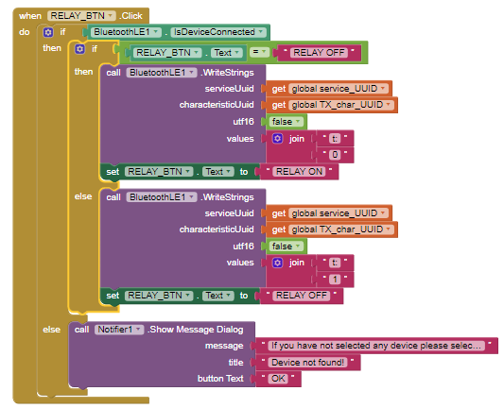Open mutator gear on second join block

[277, 263]
